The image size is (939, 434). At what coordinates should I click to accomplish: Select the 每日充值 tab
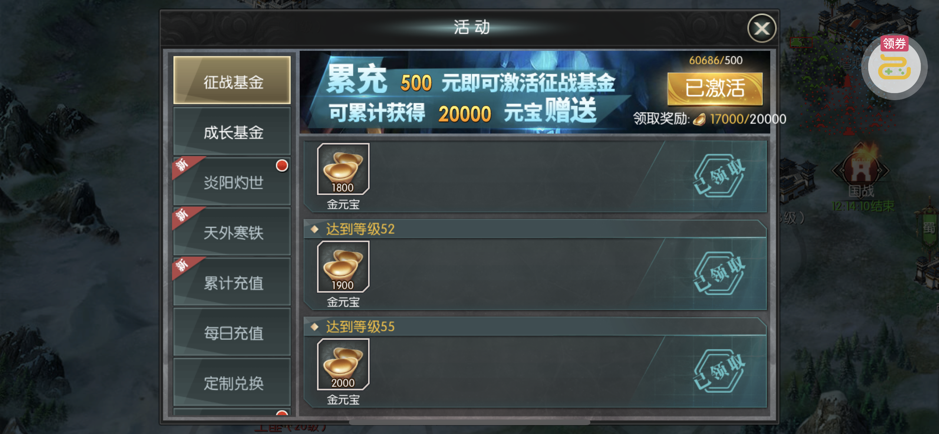[x=232, y=332]
